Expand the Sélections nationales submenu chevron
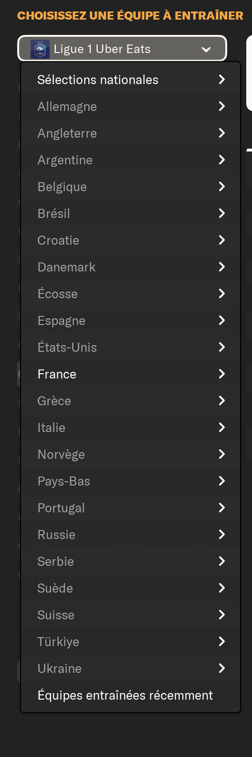The width and height of the screenshot is (252, 757). pos(221,79)
